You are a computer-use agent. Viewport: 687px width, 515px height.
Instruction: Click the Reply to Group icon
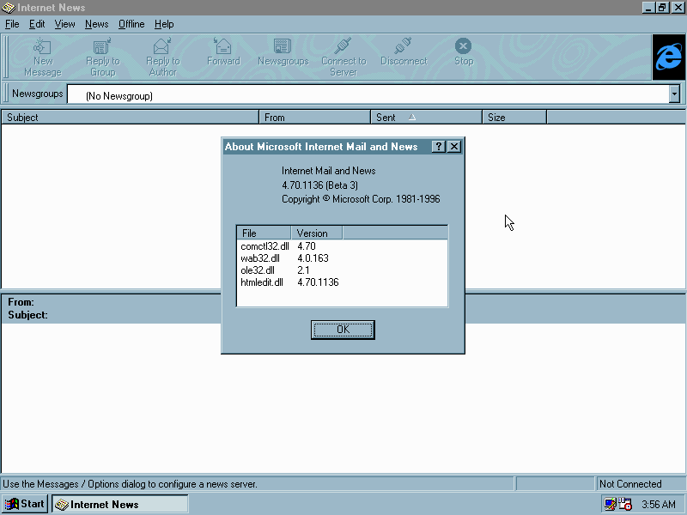point(102,47)
